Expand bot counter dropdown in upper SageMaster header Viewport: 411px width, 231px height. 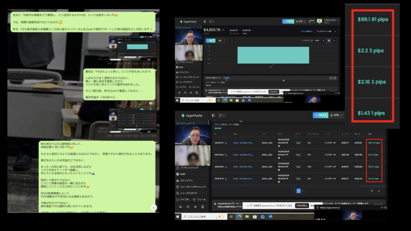click(x=300, y=21)
